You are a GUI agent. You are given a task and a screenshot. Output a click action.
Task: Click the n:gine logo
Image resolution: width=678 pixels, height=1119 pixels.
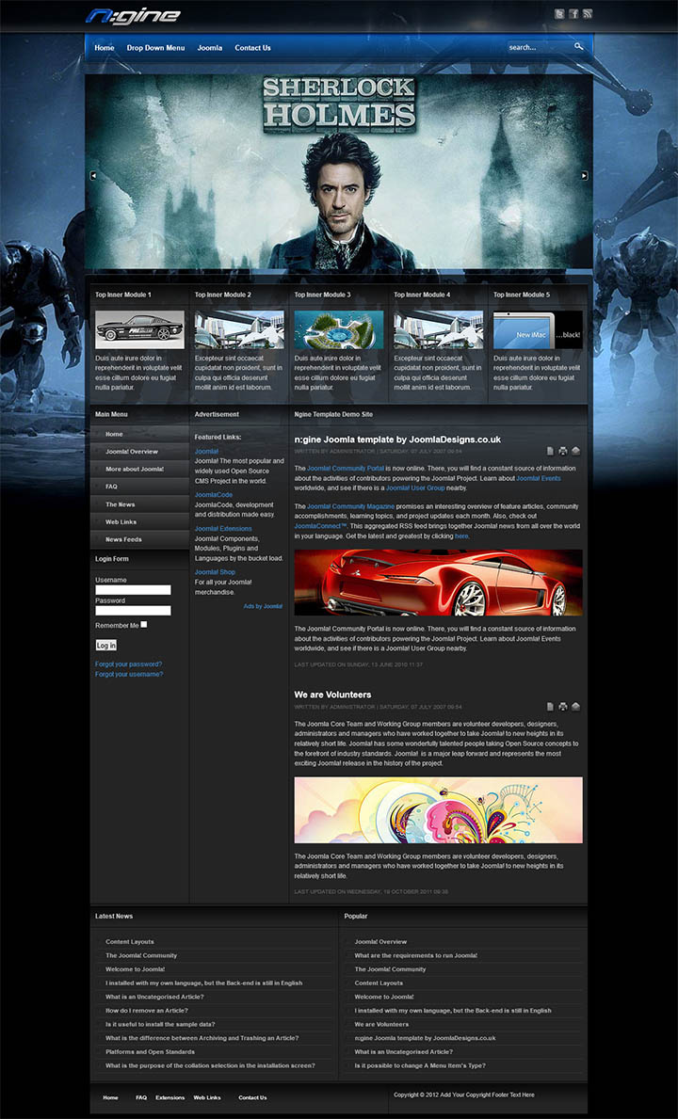coord(133,15)
